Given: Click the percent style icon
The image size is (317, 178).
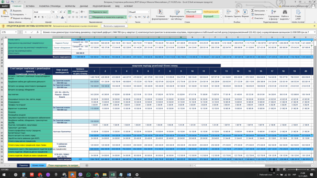Looking at the screenshot, I should (136, 17).
